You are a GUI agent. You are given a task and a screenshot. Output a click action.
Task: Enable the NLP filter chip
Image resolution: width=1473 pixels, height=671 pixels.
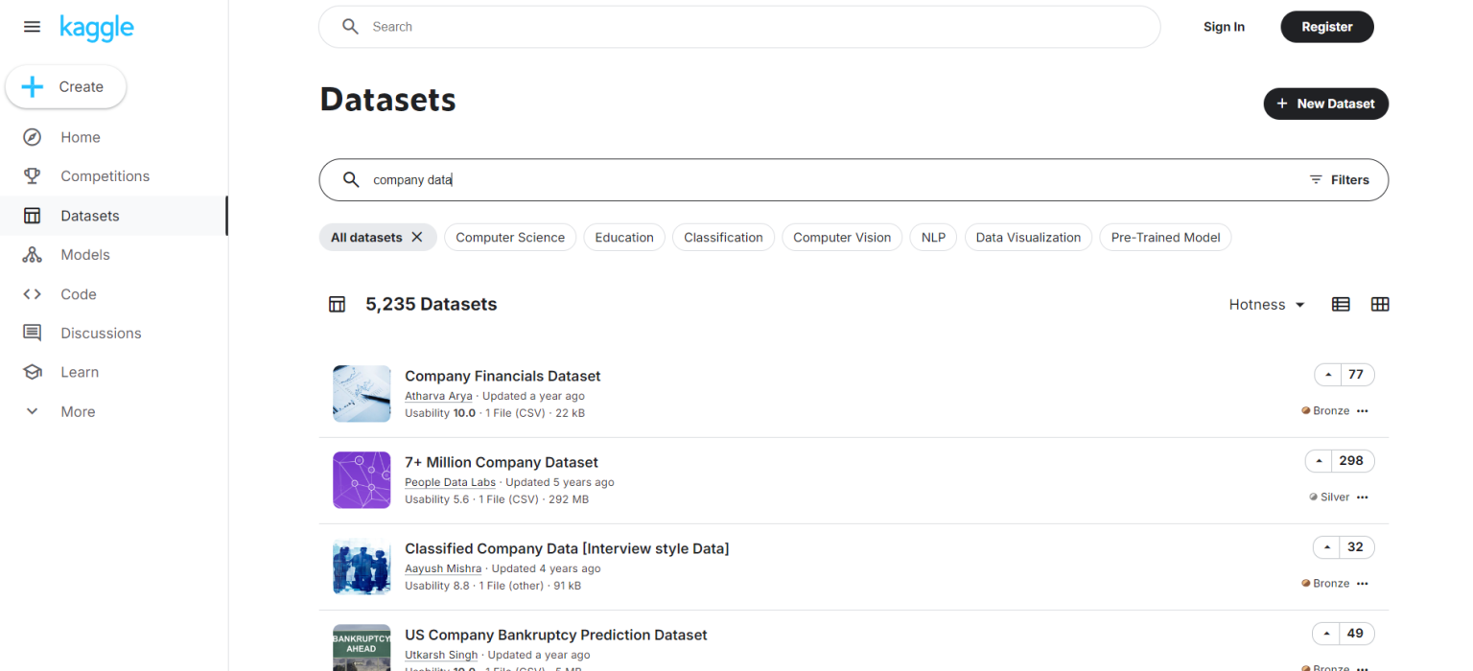933,237
